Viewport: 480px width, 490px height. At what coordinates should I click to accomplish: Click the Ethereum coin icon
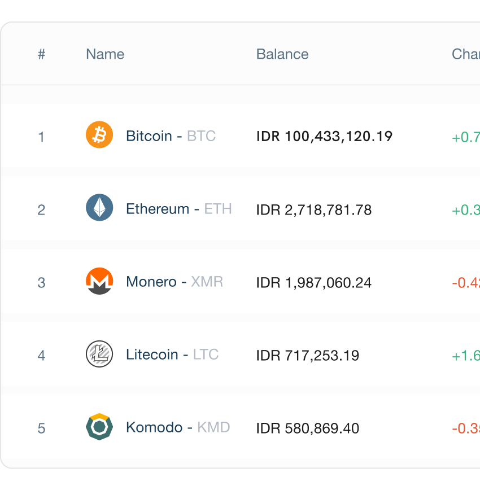coord(99,208)
